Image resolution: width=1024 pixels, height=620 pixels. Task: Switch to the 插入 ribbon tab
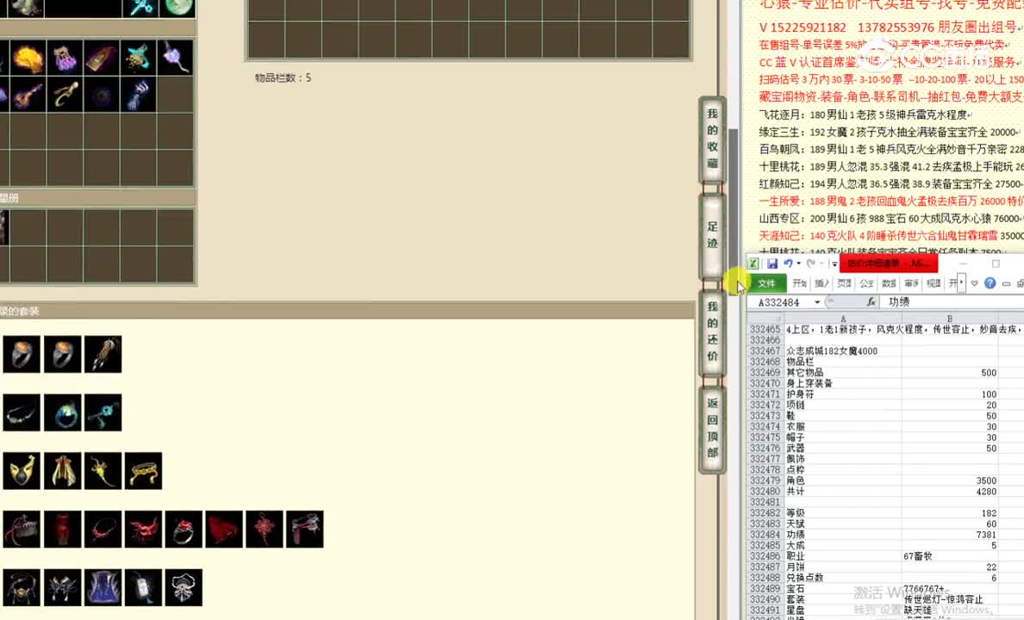coord(822,283)
